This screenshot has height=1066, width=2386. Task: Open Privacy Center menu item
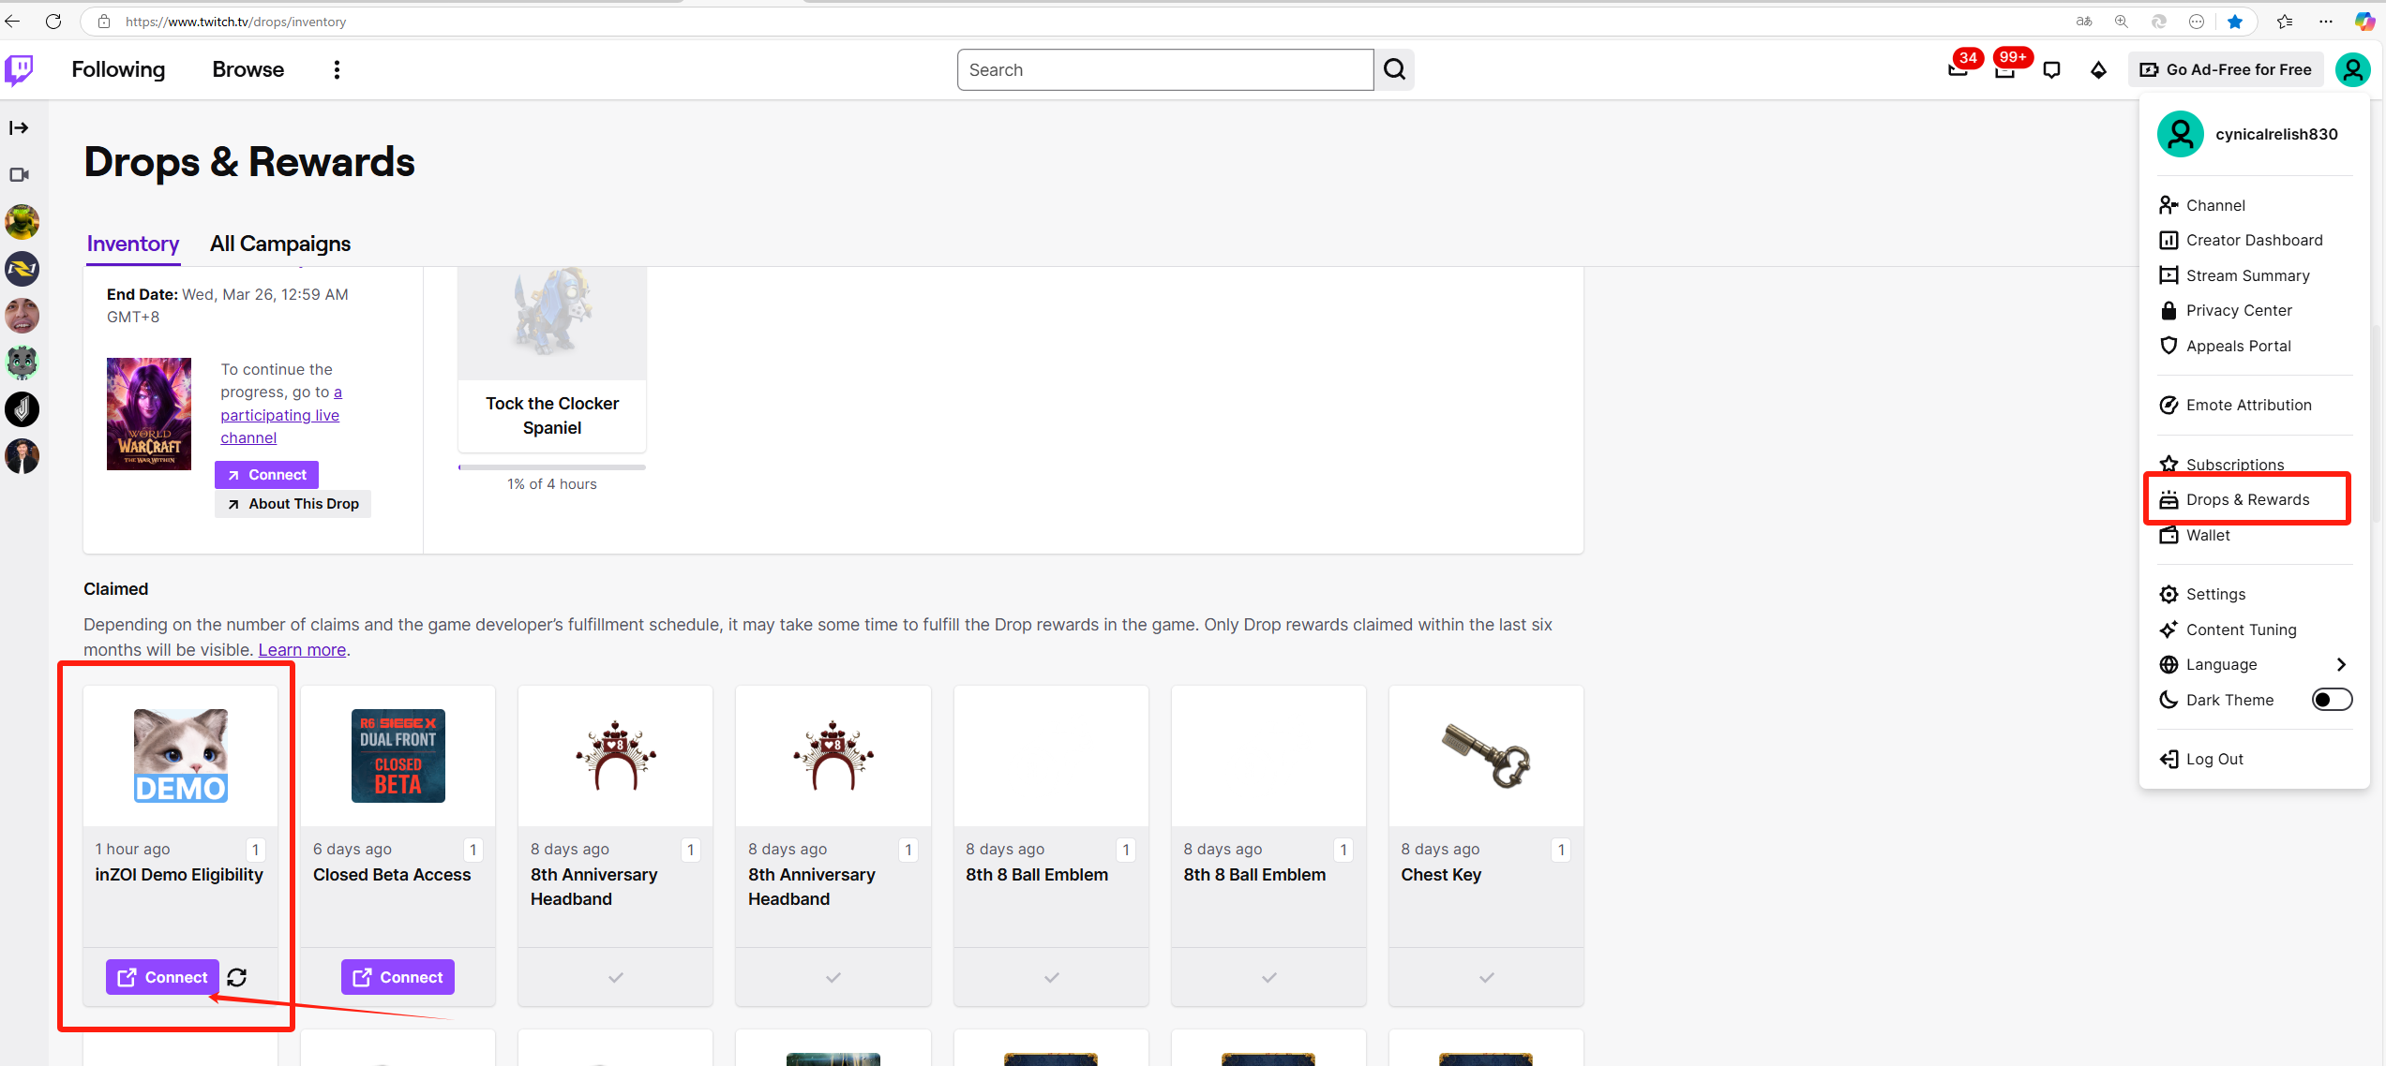[x=2254, y=310]
